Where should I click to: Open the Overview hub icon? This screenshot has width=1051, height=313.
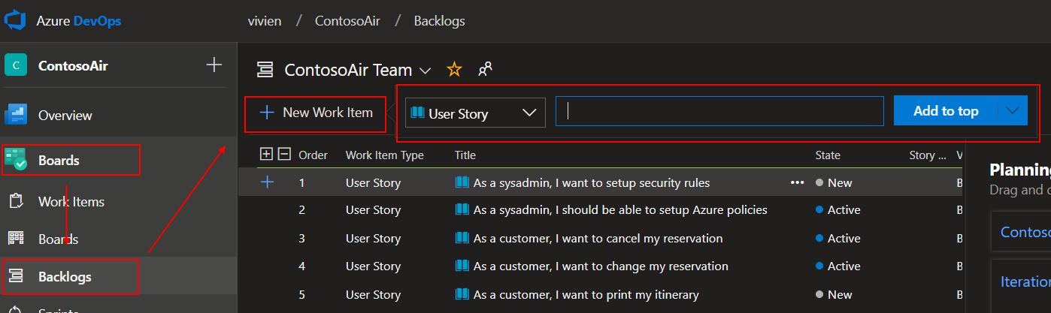coord(16,115)
